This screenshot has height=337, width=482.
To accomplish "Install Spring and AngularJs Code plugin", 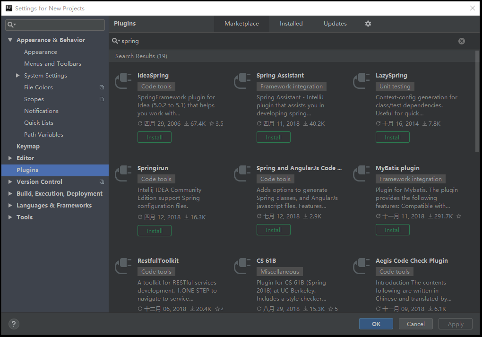I will 273,230.
